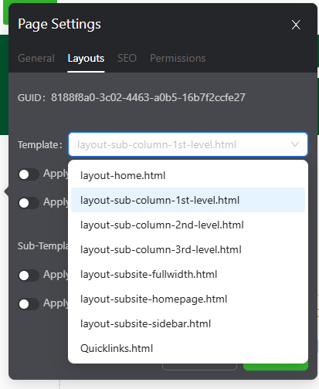This screenshot has height=389, width=319.
Task: Select the Layouts tab
Action: pyautogui.click(x=86, y=58)
